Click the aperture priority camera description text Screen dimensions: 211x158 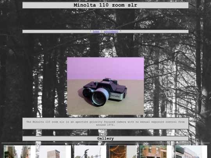[105, 123]
